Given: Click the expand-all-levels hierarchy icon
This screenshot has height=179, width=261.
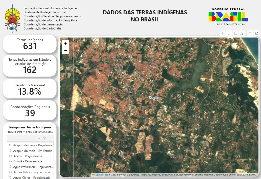Looking at the screenshot, I should point(242,33).
